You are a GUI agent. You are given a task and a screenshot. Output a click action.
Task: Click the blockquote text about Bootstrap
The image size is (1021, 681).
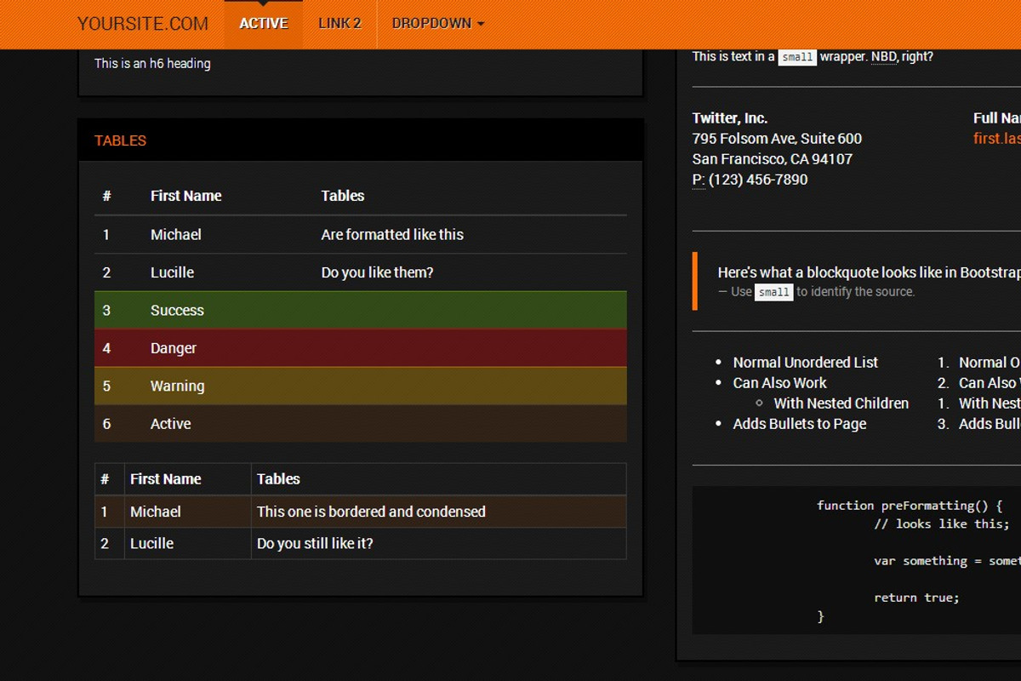click(869, 272)
